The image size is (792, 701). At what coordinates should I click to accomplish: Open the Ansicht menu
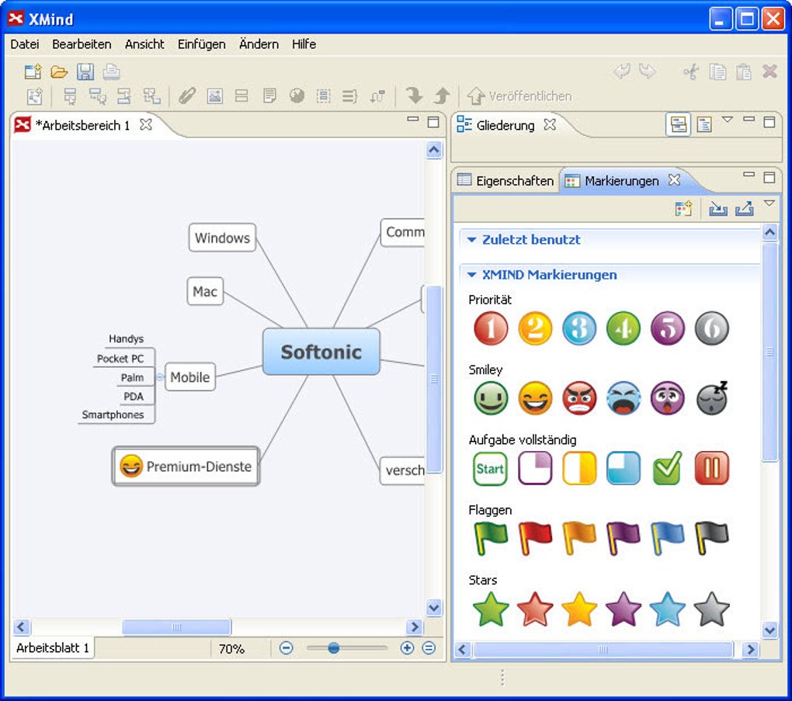coord(144,44)
